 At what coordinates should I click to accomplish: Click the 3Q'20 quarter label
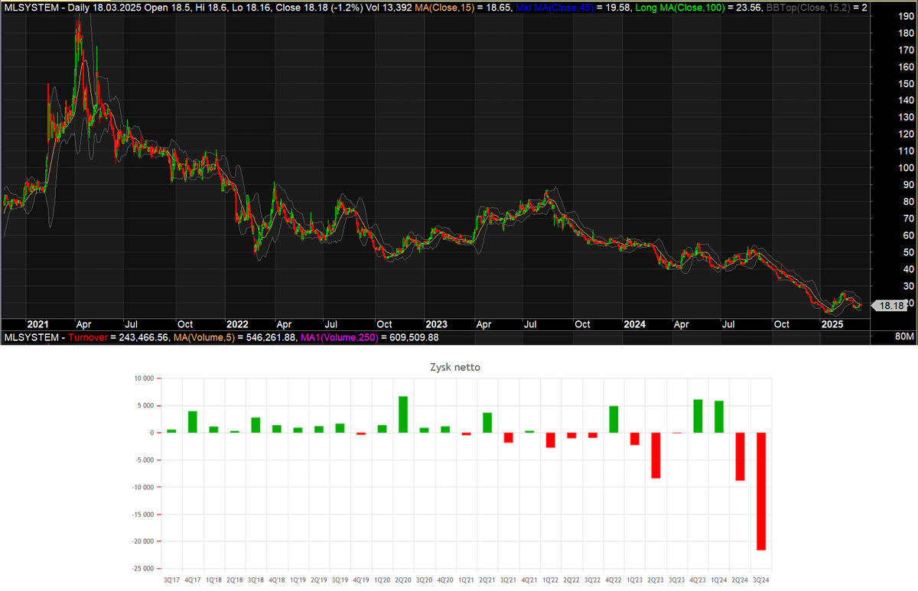[424, 581]
